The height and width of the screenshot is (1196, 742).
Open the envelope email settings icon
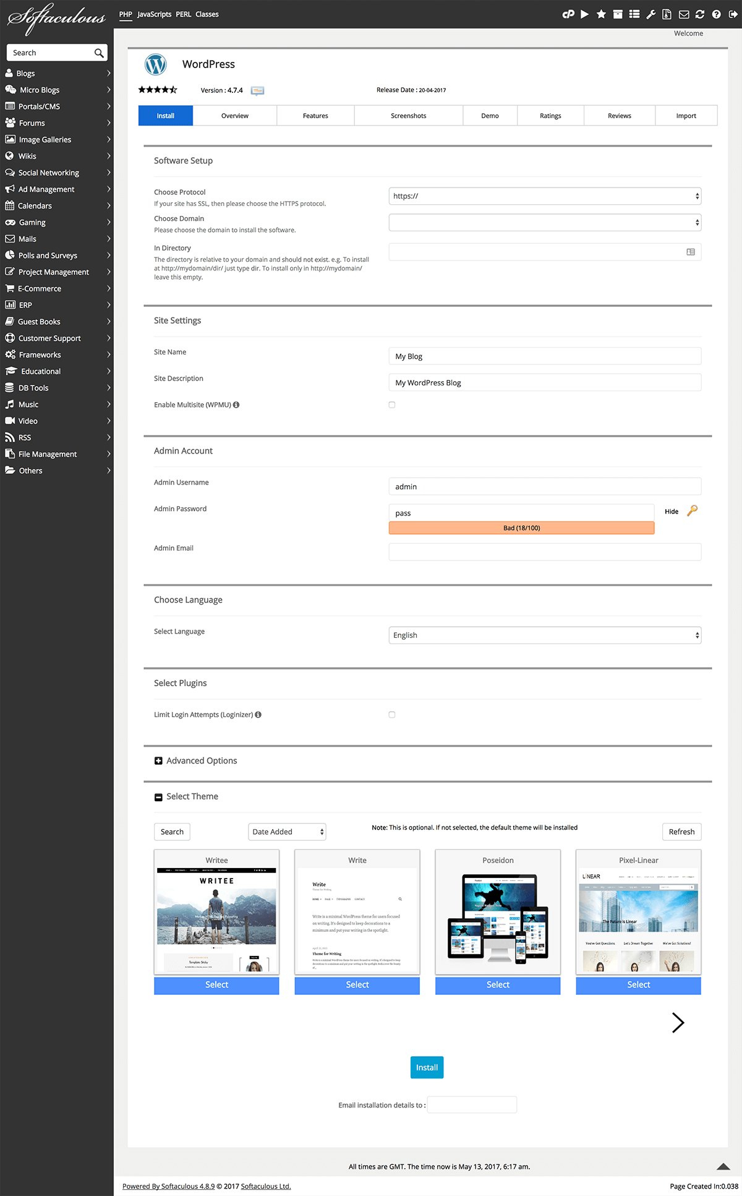[684, 14]
